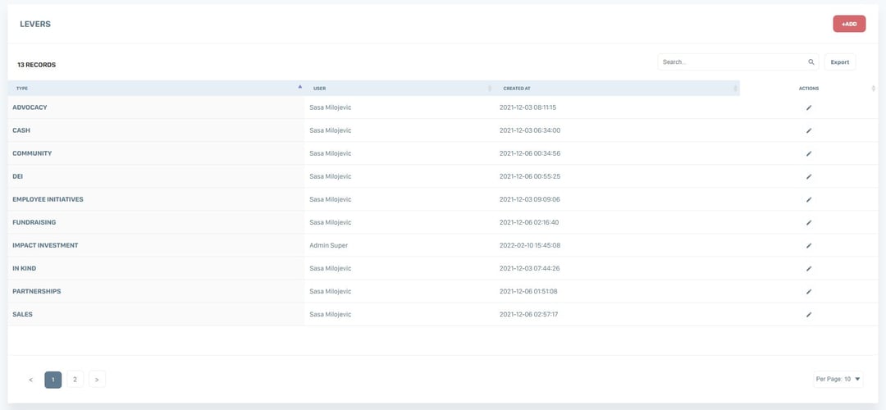Go to previous page using arrow
Image resolution: width=886 pixels, height=410 pixels.
click(30, 379)
